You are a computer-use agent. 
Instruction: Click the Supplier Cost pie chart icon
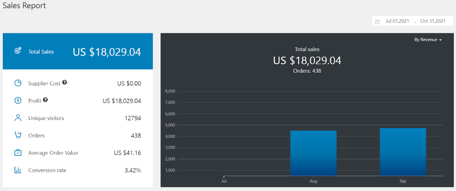click(18, 83)
